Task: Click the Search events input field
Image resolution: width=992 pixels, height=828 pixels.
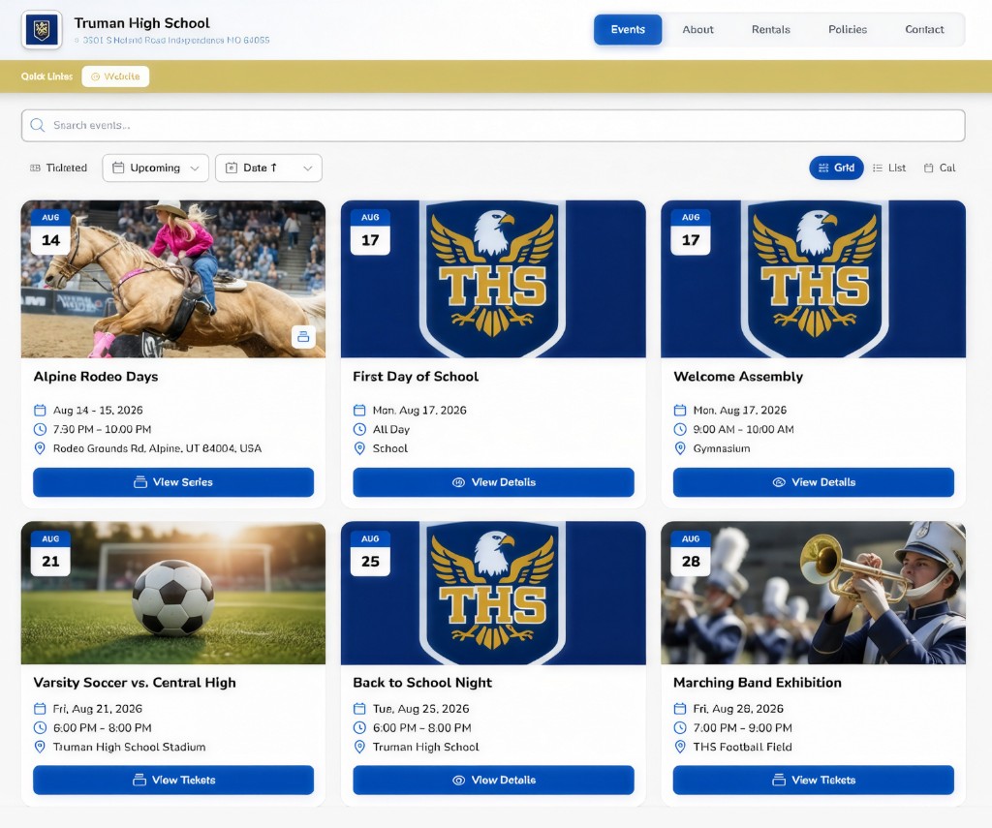Action: point(493,125)
